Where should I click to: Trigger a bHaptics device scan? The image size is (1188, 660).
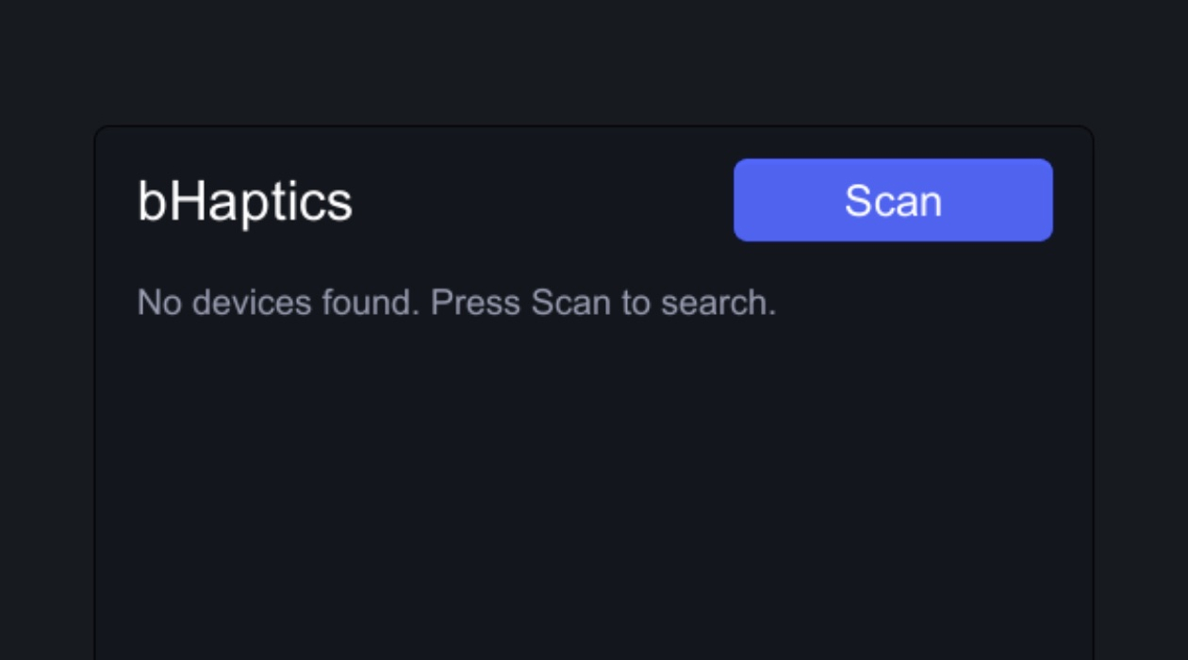click(893, 200)
